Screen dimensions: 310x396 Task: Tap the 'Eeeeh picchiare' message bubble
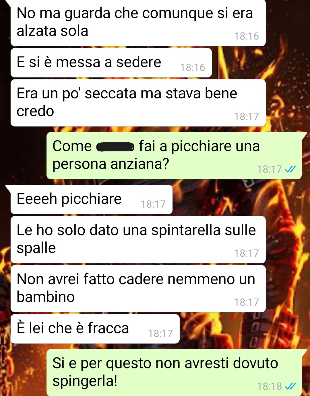[x=91, y=199]
